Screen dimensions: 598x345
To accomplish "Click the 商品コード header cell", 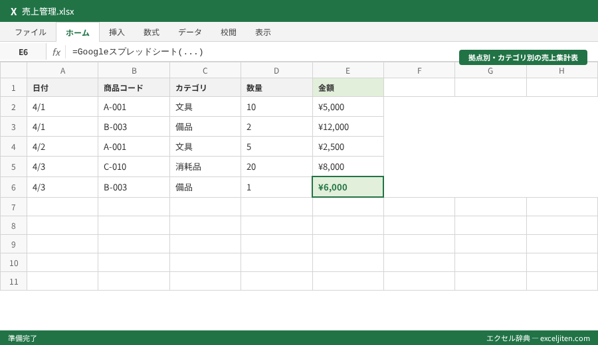I will (x=134, y=88).
